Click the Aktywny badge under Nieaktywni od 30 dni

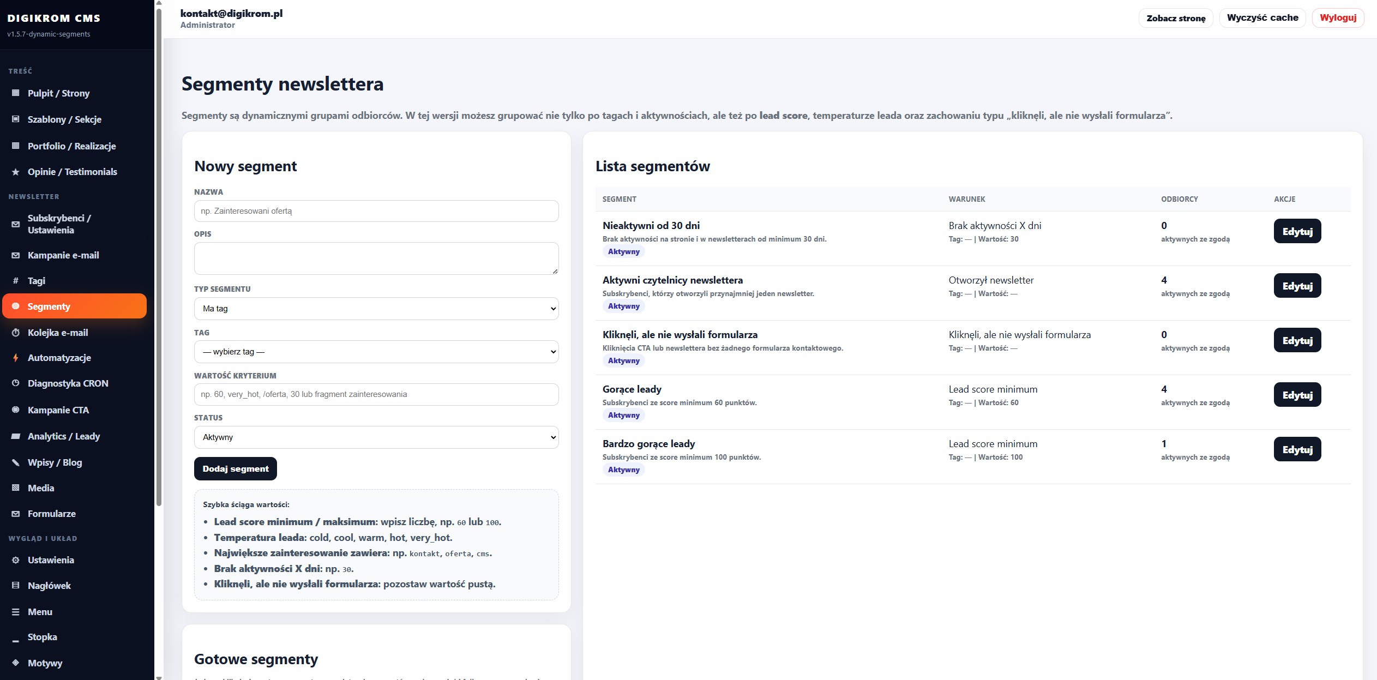pos(623,251)
